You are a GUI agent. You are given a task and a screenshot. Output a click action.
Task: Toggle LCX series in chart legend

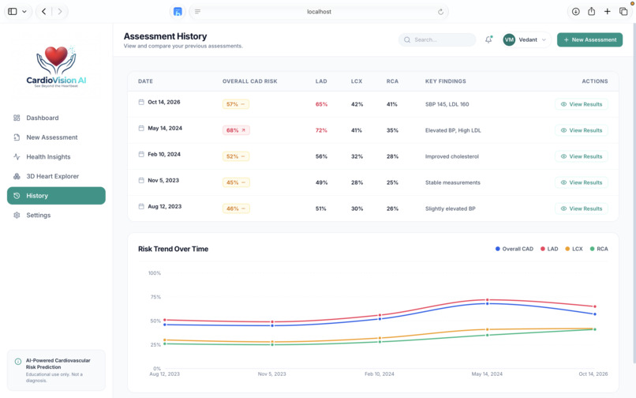[574, 249]
